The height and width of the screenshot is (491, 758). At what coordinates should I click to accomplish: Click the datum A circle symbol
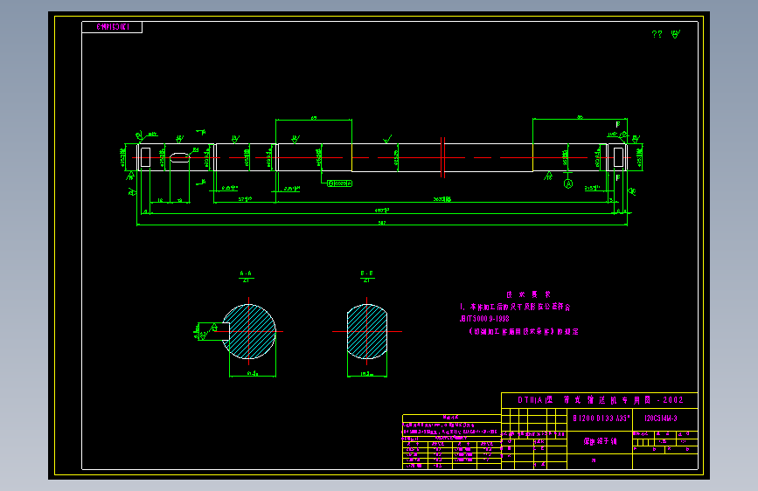pos(568,183)
